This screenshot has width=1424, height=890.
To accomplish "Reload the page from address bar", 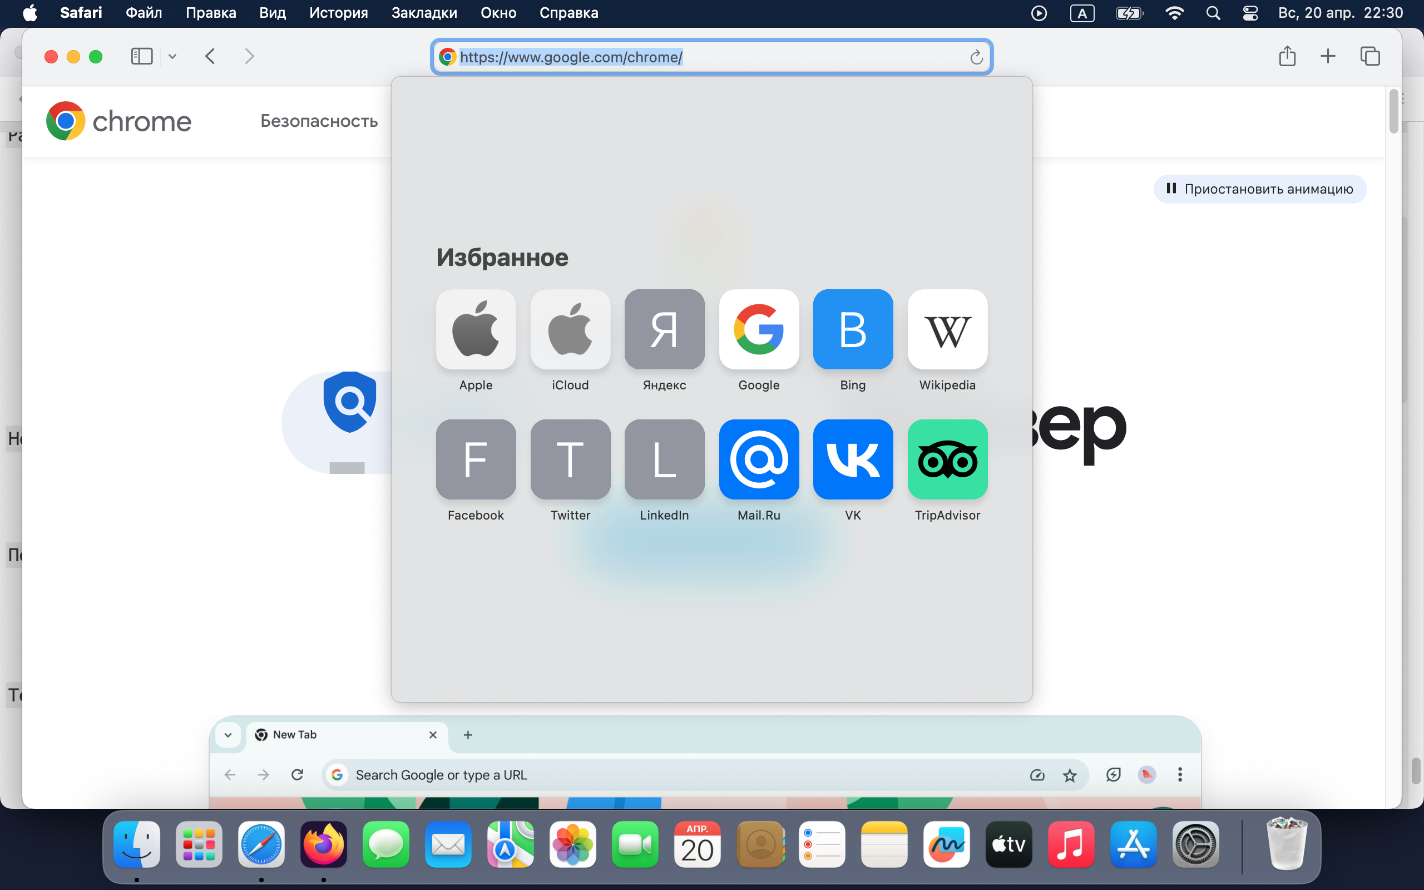I will [976, 57].
